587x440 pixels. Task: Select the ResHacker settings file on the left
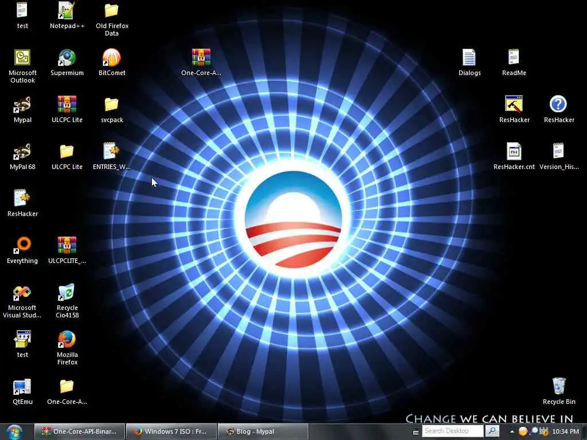click(x=22, y=198)
